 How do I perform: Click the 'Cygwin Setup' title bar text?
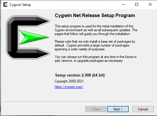tap(20, 5)
